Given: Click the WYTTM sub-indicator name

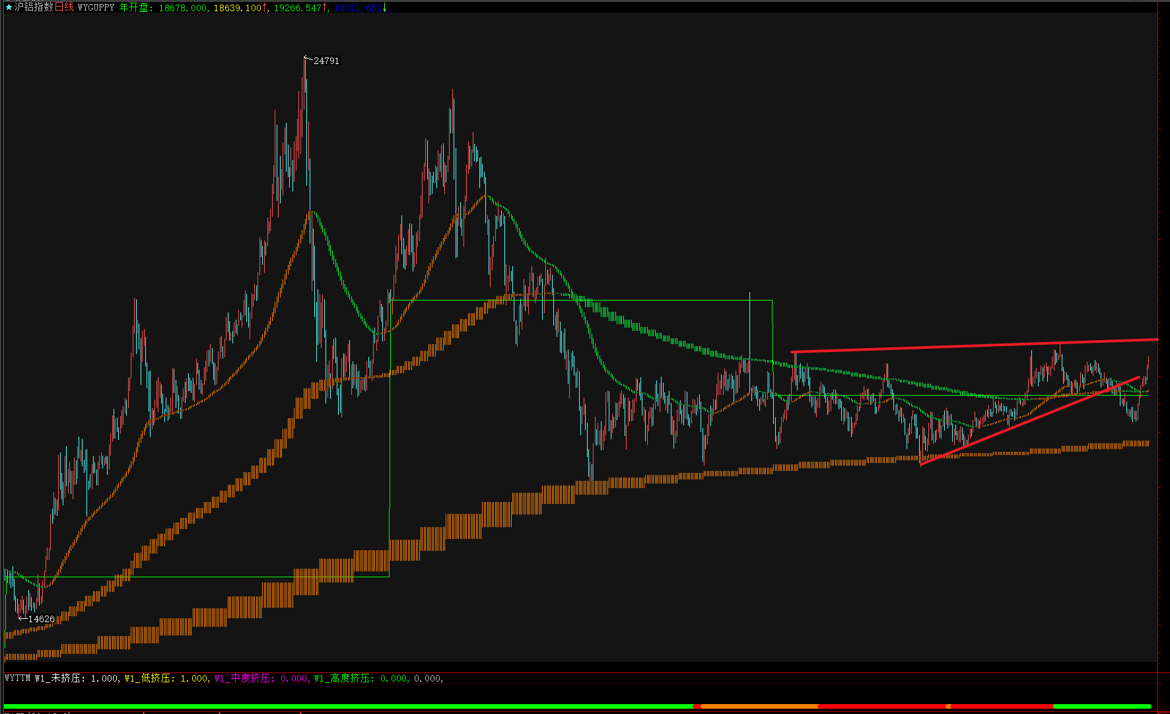Looking at the screenshot, I should click(18, 678).
